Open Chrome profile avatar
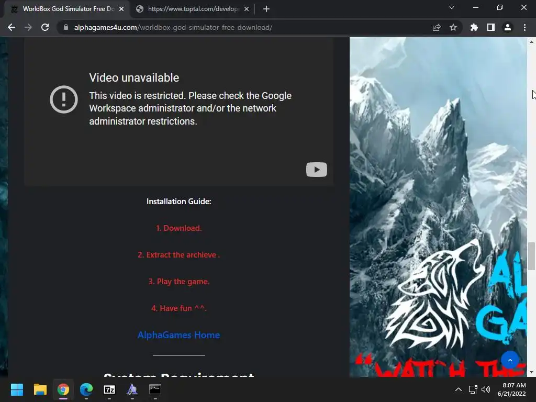This screenshot has height=402, width=536. (508, 27)
